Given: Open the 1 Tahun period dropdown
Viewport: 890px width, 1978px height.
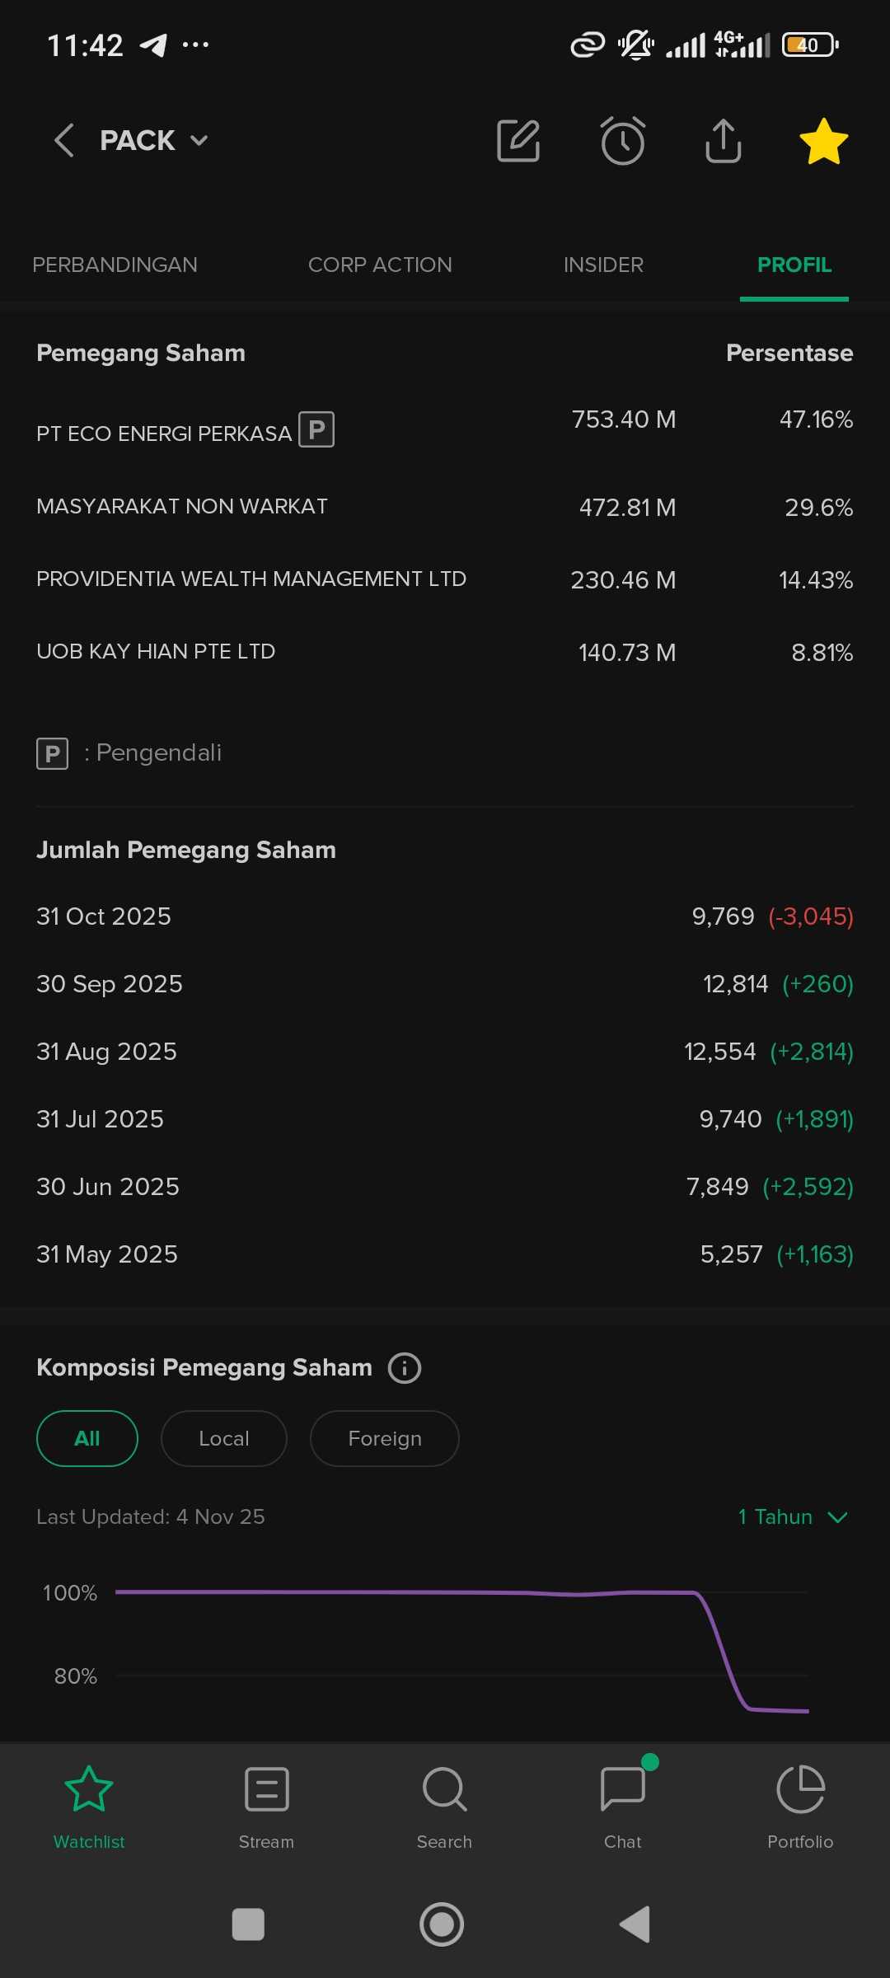Looking at the screenshot, I should pos(792,1516).
